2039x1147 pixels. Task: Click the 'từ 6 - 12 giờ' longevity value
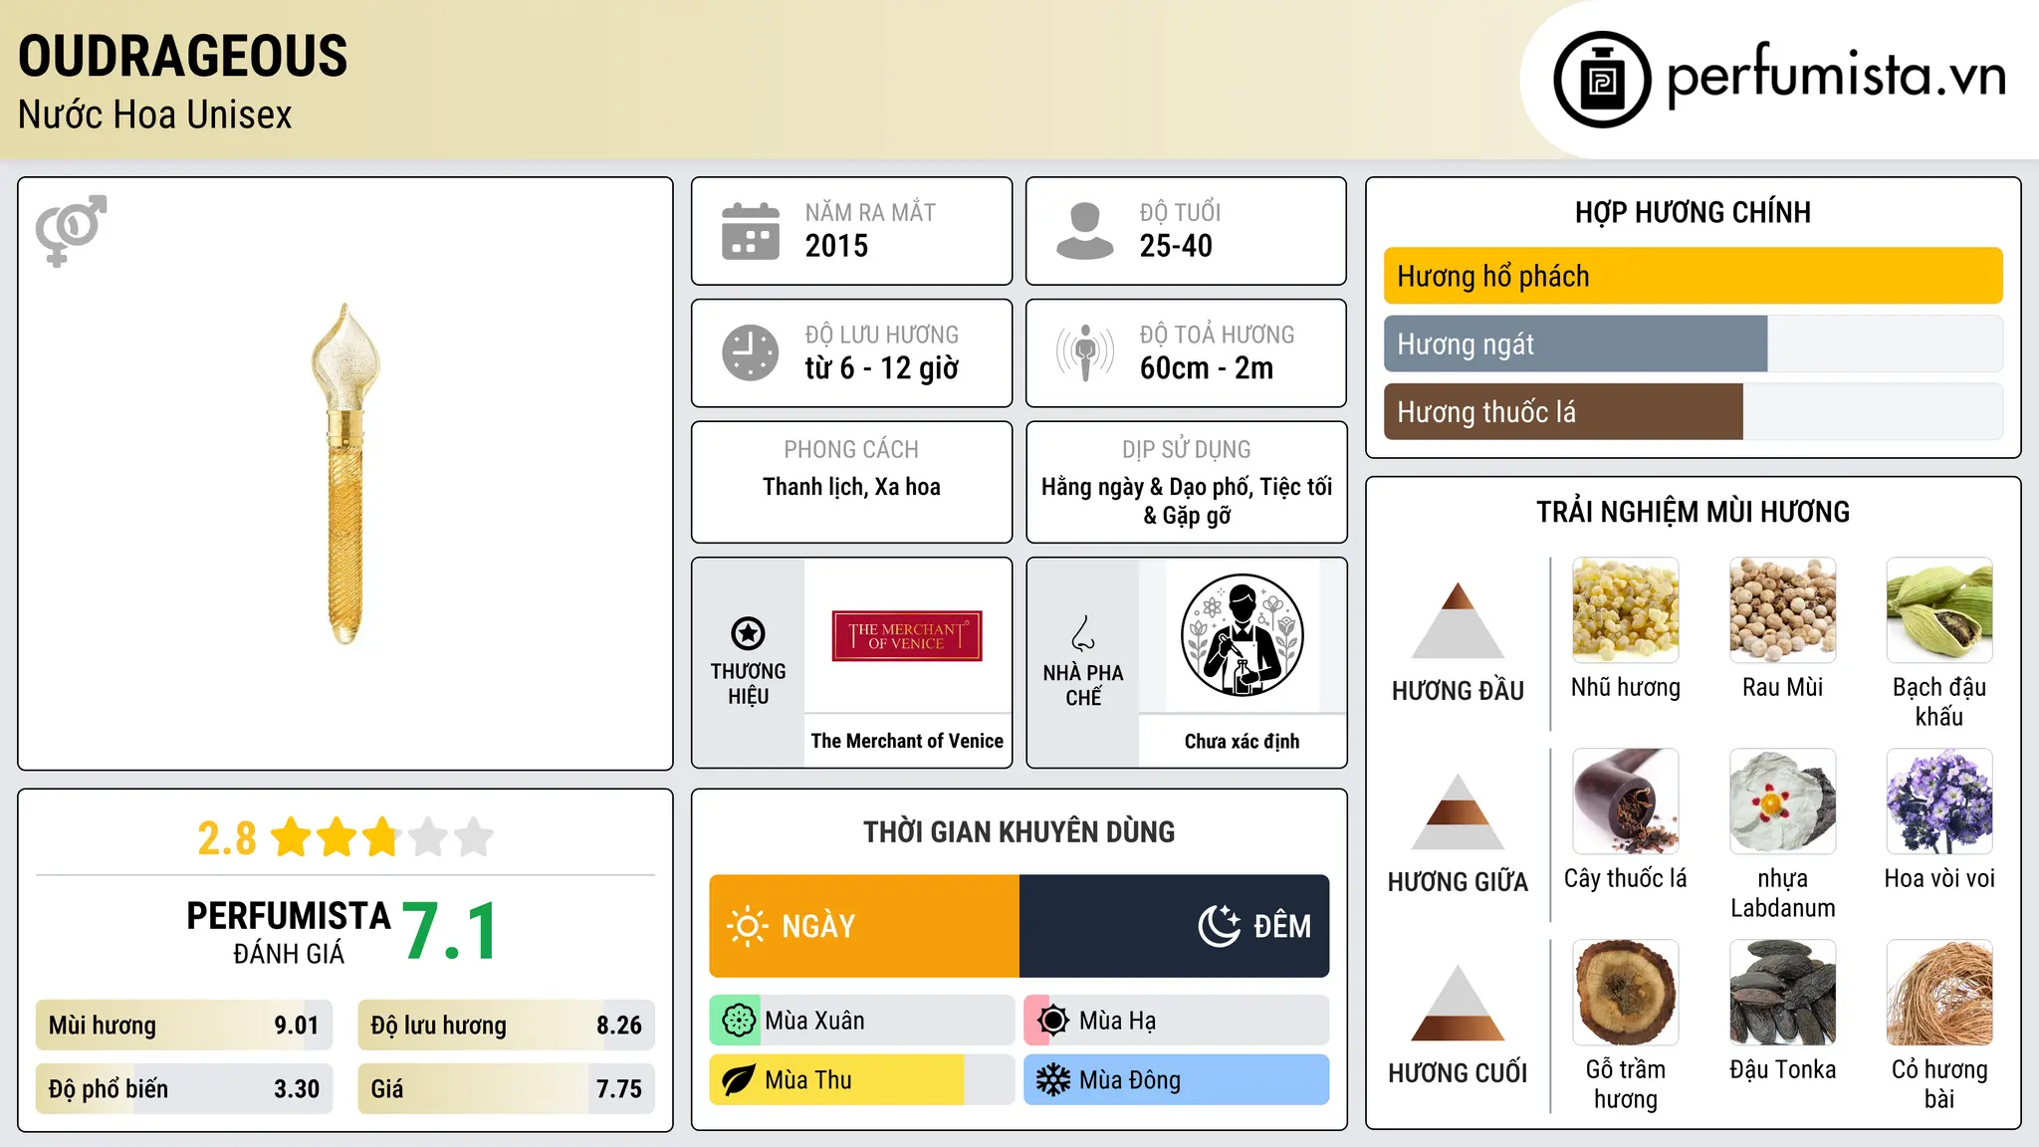(x=882, y=368)
